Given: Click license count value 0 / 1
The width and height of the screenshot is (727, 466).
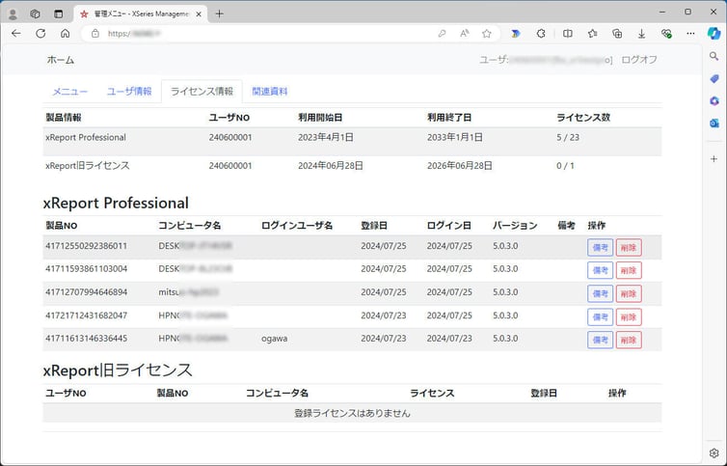Looking at the screenshot, I should click(x=565, y=166).
